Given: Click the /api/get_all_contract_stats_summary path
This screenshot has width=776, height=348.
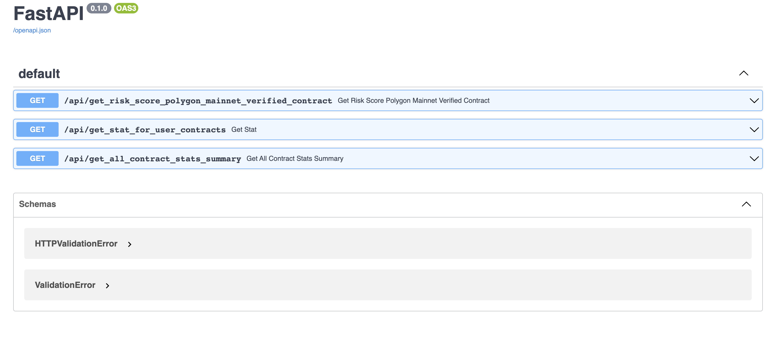Looking at the screenshot, I should coord(153,159).
